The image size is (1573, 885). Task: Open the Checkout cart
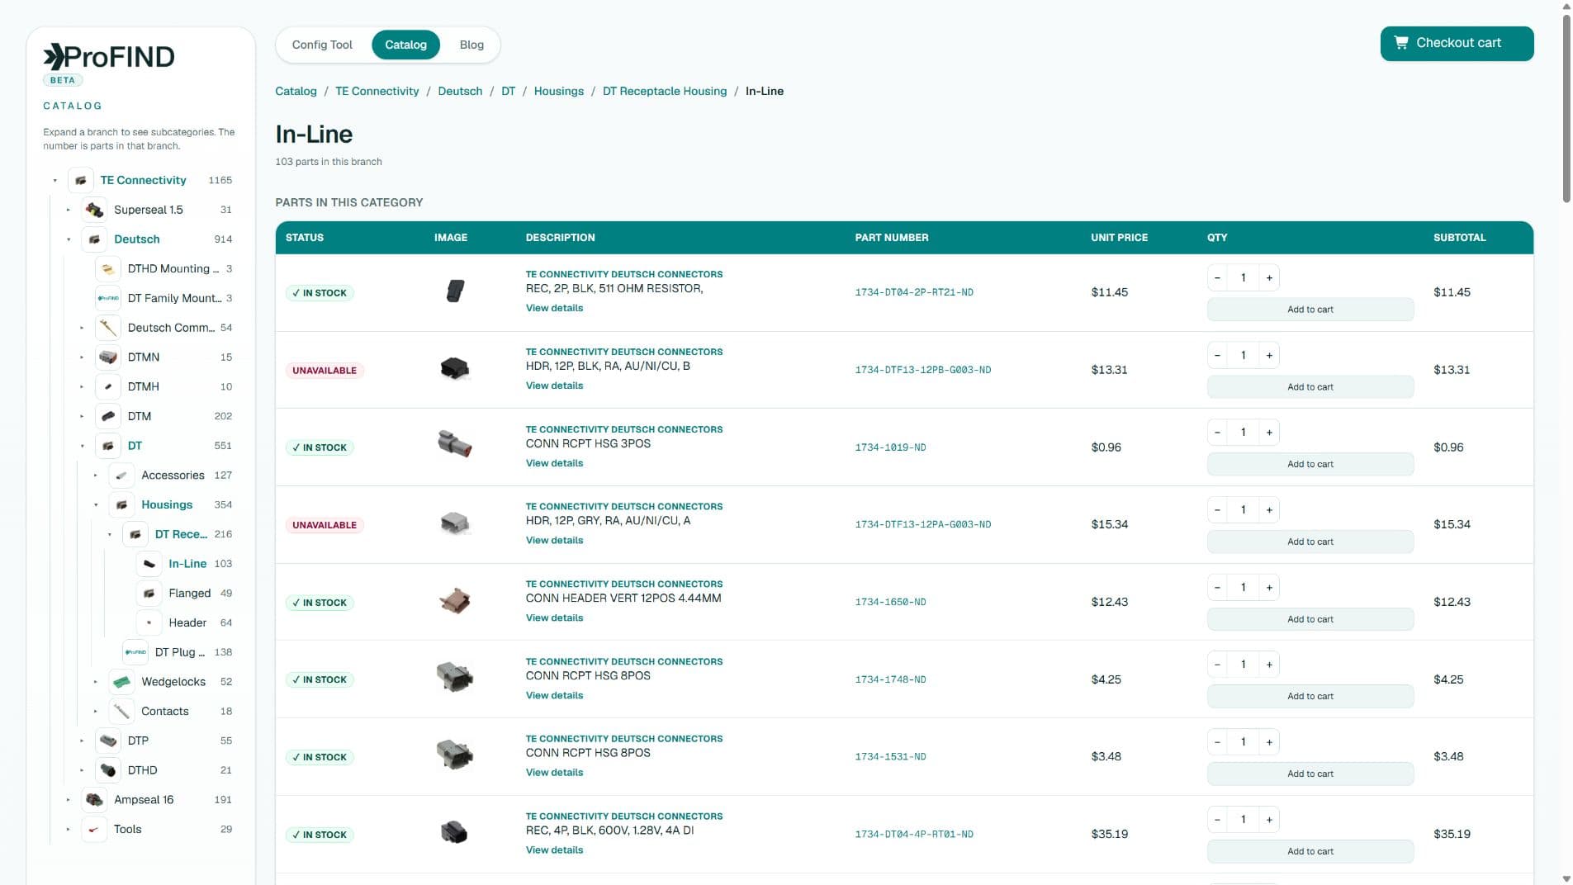pyautogui.click(x=1457, y=44)
